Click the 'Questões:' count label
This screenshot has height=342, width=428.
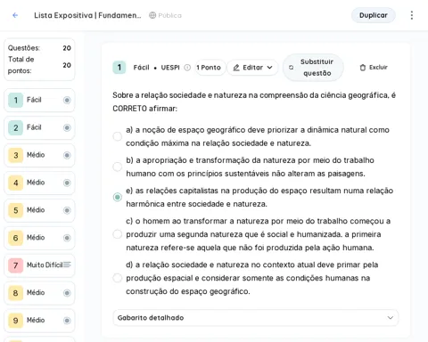(24, 48)
